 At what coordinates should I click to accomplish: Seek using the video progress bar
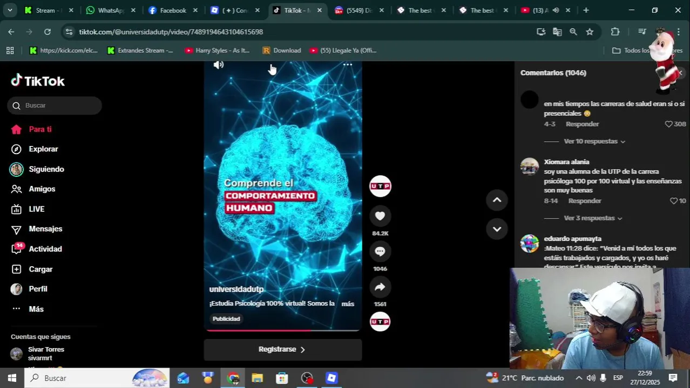tap(282, 330)
